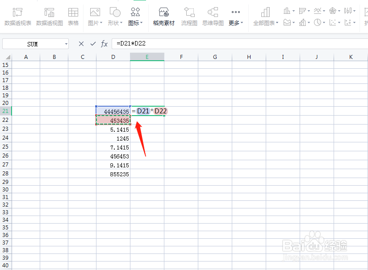Viewport: 368px width, 270px height.
Task: Insert a bubble chart
Action: click(348, 22)
